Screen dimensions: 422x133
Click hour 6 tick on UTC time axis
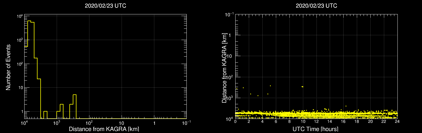[x=276, y=121]
